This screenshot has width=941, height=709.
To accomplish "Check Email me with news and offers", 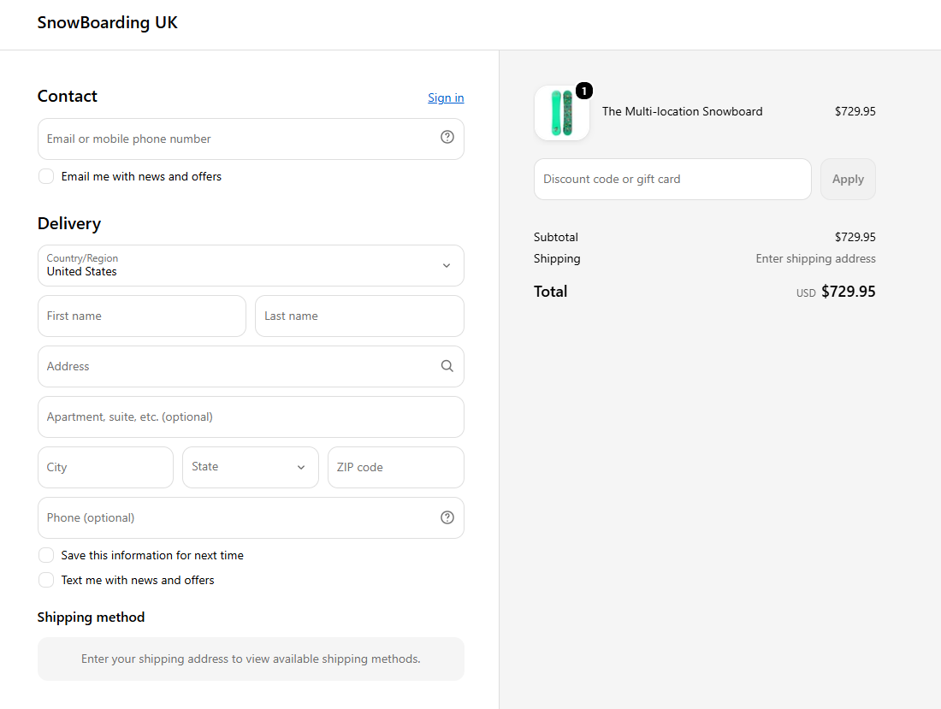I will coord(46,176).
